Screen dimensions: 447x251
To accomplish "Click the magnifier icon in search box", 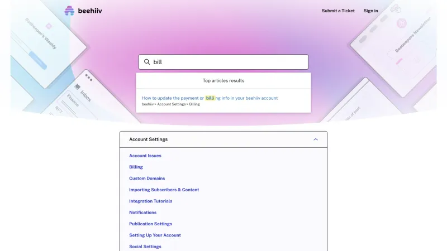I will [x=147, y=62].
